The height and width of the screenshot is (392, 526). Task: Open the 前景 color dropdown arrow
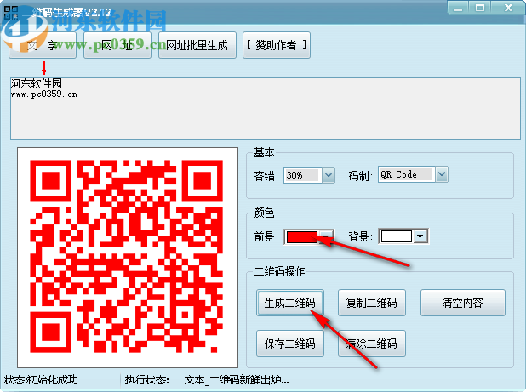(x=326, y=237)
